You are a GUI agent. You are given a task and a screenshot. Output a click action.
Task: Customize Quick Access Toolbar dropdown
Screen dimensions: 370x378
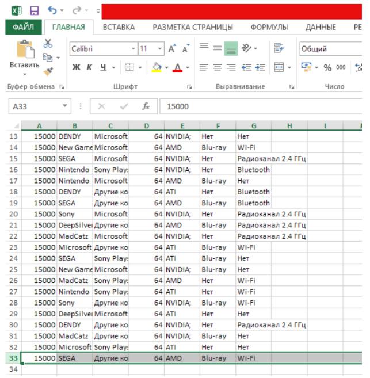coord(98,11)
